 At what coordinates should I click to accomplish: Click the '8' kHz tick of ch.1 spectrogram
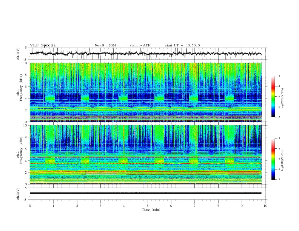click(x=27, y=75)
